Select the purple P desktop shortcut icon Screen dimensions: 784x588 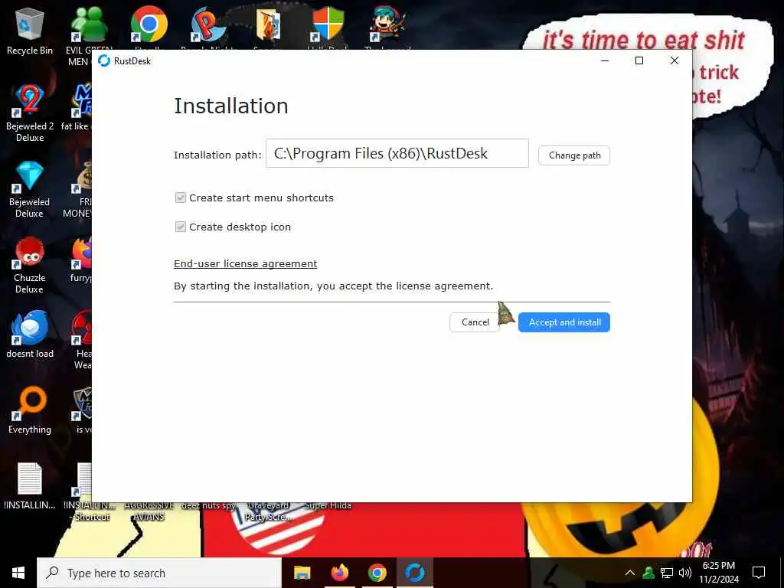coord(208,25)
